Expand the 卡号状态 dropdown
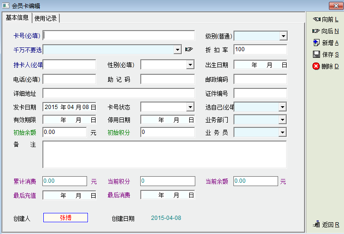The width and height of the screenshot is (344, 234). click(x=190, y=107)
